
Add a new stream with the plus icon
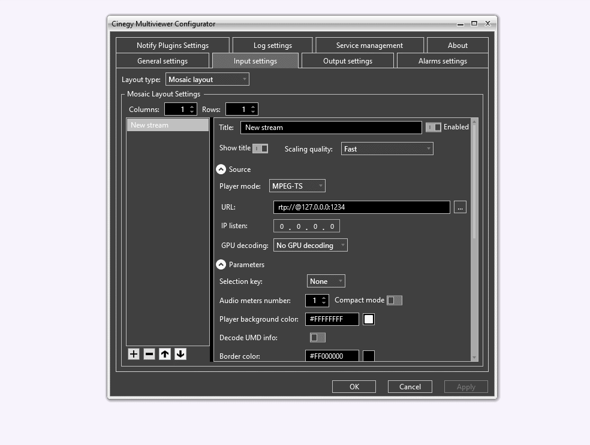(x=134, y=354)
